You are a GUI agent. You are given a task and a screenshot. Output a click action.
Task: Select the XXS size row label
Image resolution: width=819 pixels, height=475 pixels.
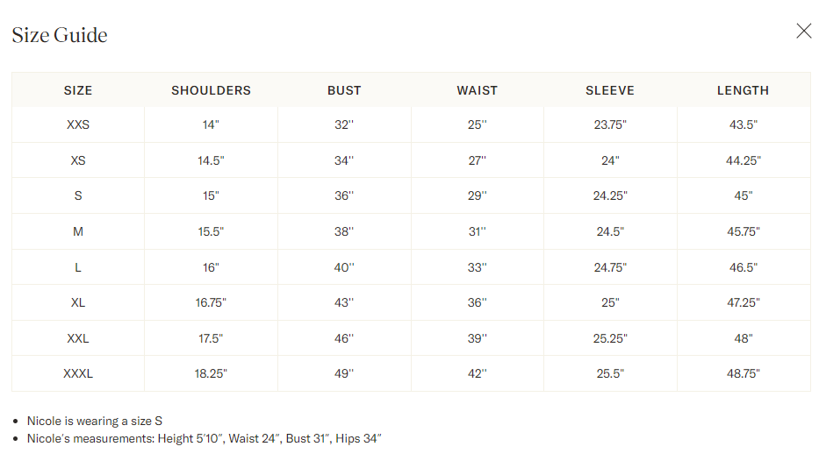coord(78,124)
